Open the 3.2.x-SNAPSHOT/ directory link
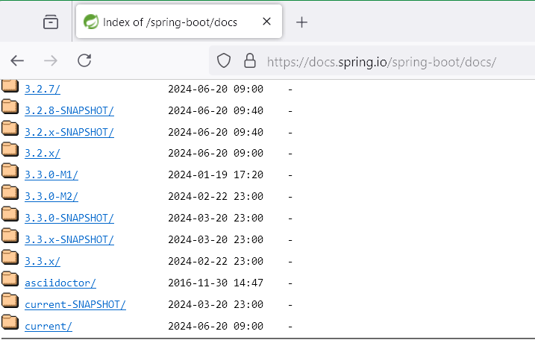The image size is (535, 346). point(69,132)
